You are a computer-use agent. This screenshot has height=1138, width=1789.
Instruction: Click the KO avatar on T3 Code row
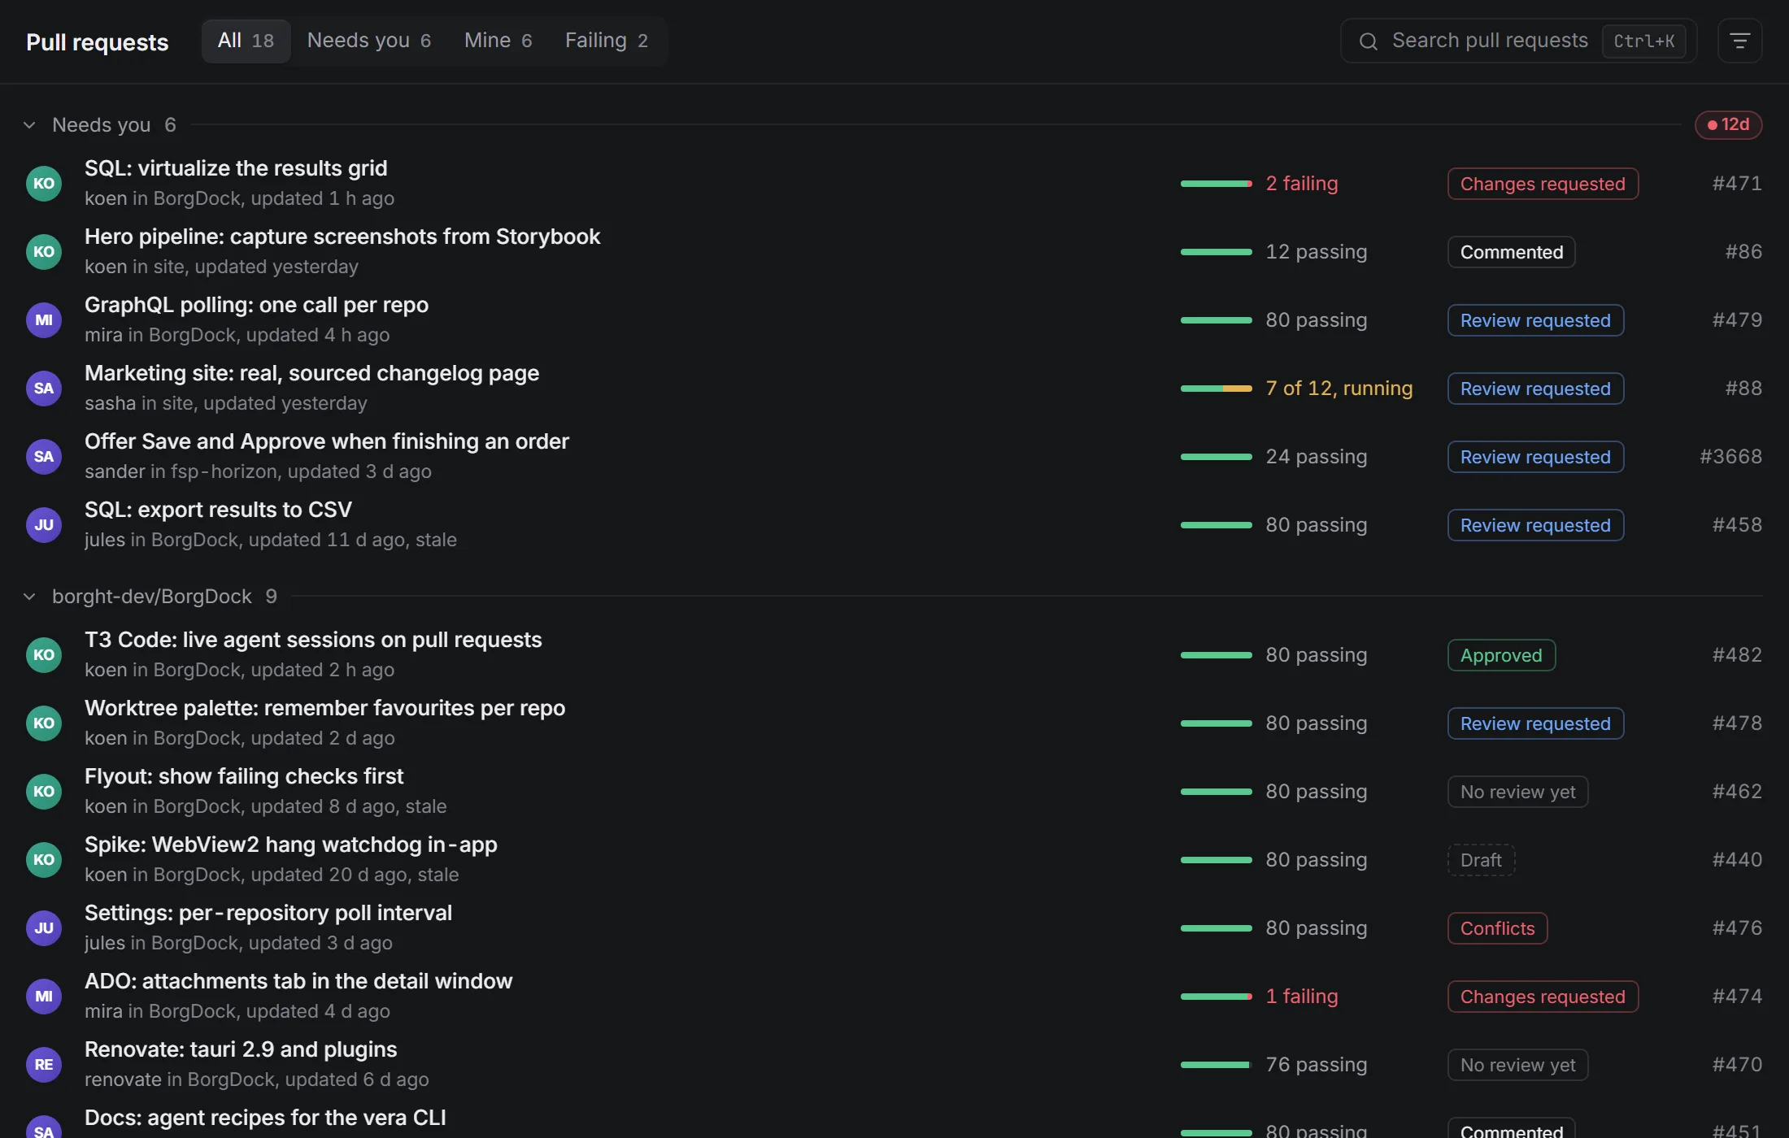[x=44, y=655]
